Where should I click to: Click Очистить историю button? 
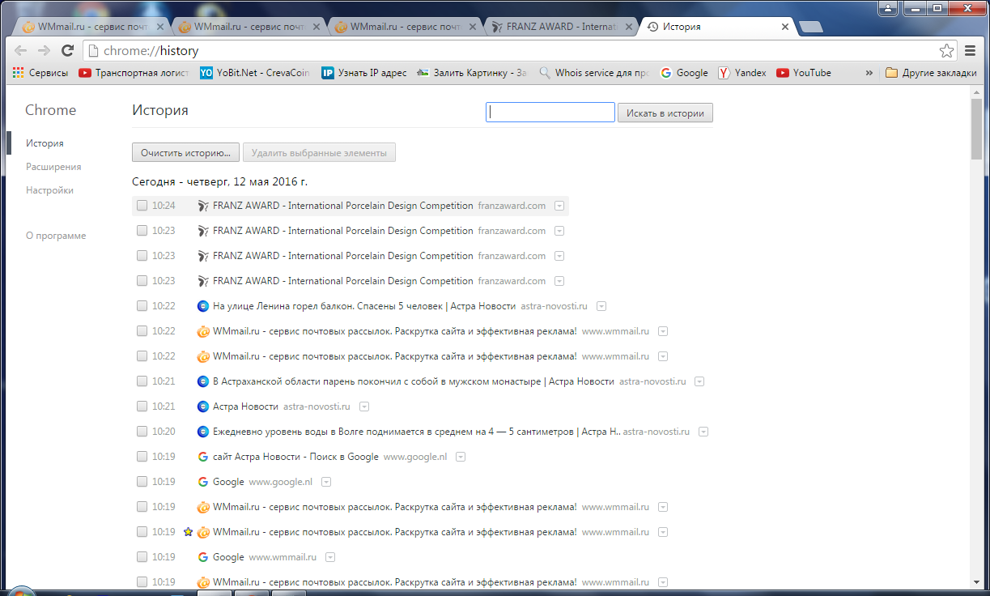(186, 152)
